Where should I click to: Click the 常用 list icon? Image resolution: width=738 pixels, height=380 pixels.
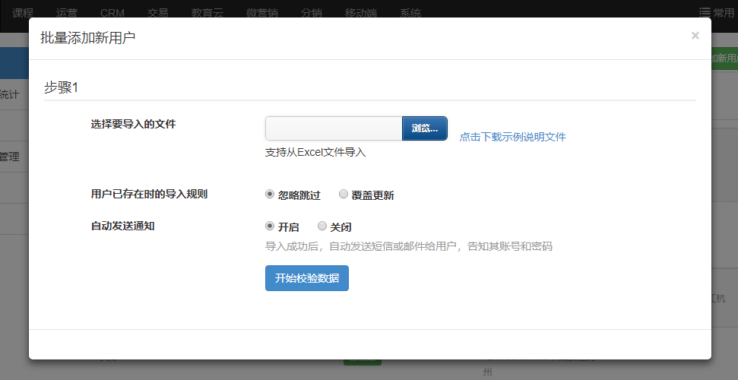coord(705,13)
